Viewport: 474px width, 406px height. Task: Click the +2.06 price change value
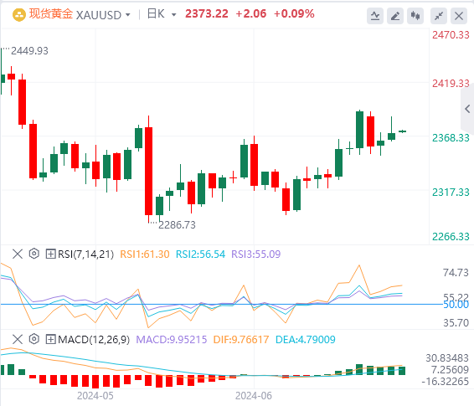250,14
